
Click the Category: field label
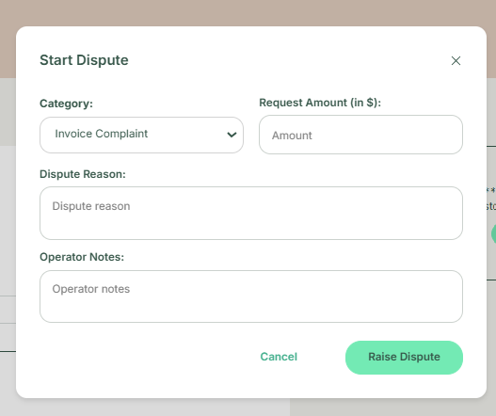coord(66,104)
